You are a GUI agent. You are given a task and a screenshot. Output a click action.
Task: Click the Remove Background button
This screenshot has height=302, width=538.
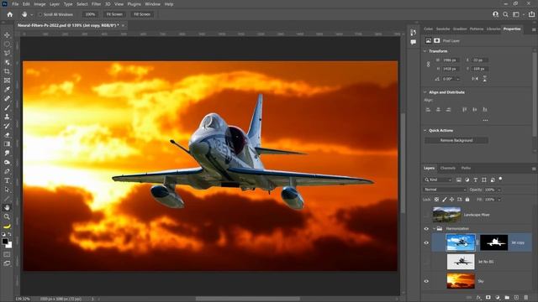tap(456, 140)
